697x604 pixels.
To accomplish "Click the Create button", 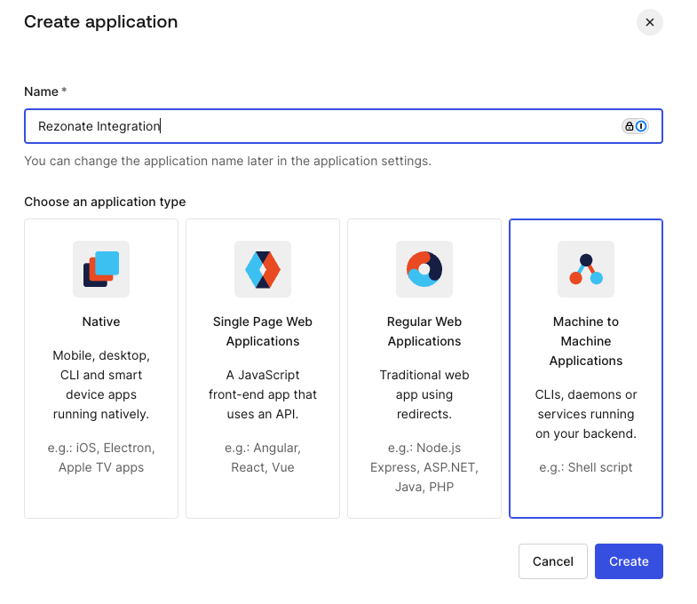I will point(629,561).
